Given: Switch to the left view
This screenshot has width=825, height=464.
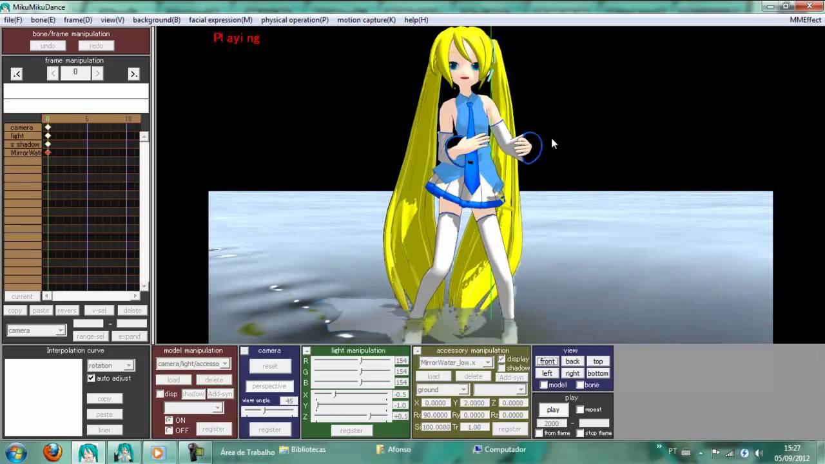Looking at the screenshot, I should point(547,373).
